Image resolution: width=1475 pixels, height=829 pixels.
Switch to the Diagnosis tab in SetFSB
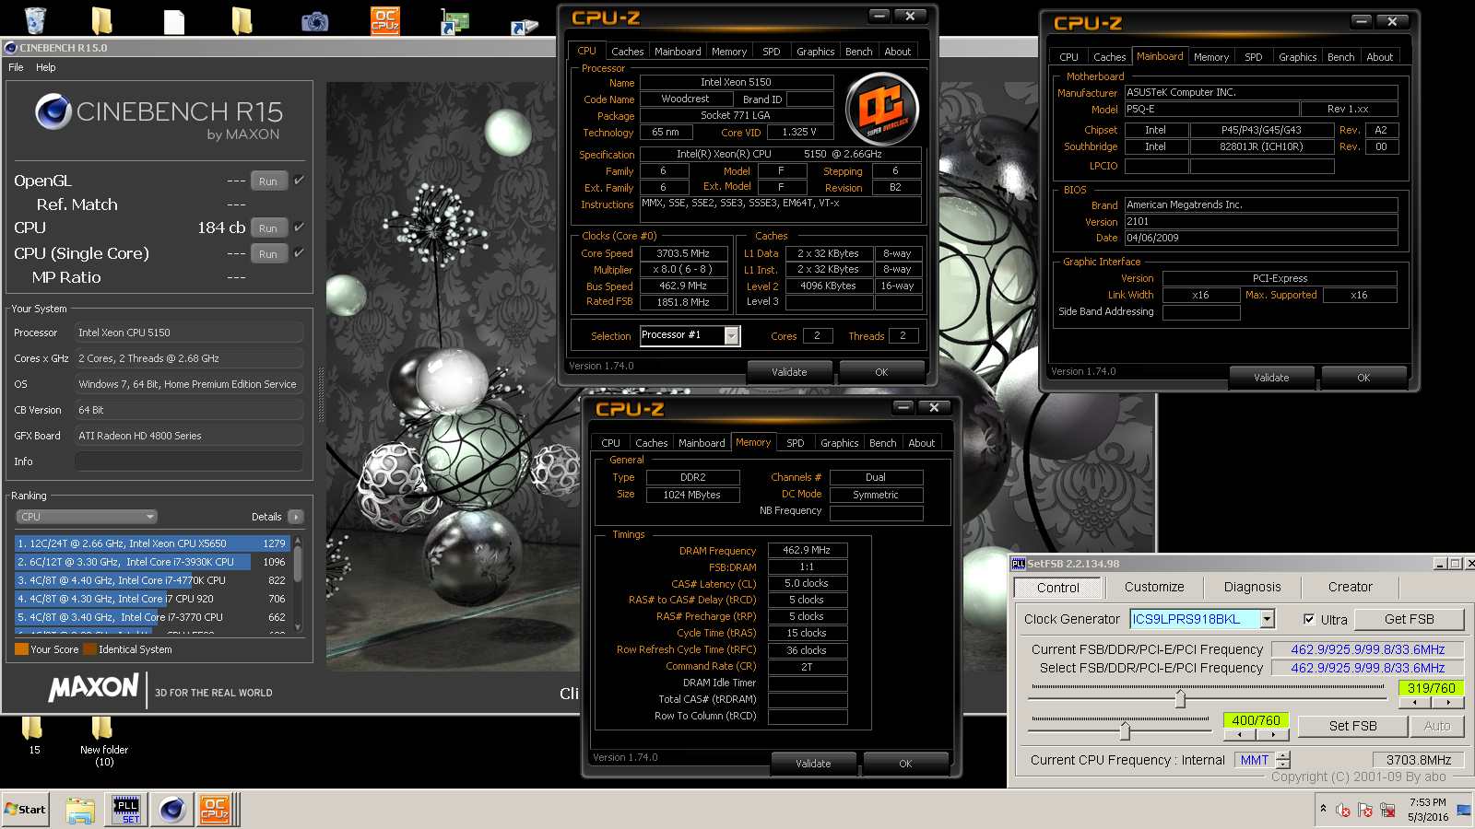click(x=1252, y=587)
